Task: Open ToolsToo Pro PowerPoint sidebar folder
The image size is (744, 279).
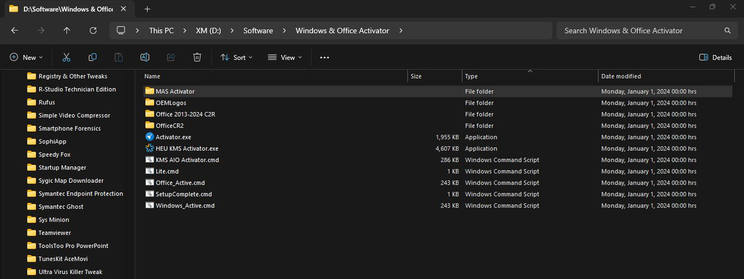Action: click(68, 246)
